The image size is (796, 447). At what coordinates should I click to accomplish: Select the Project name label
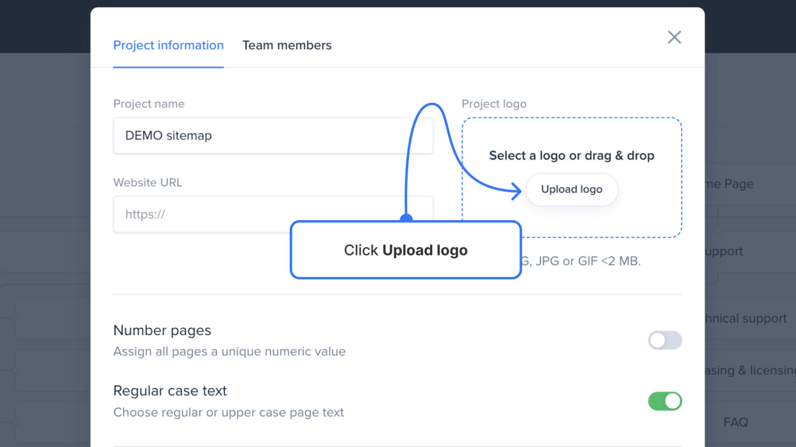click(x=149, y=104)
